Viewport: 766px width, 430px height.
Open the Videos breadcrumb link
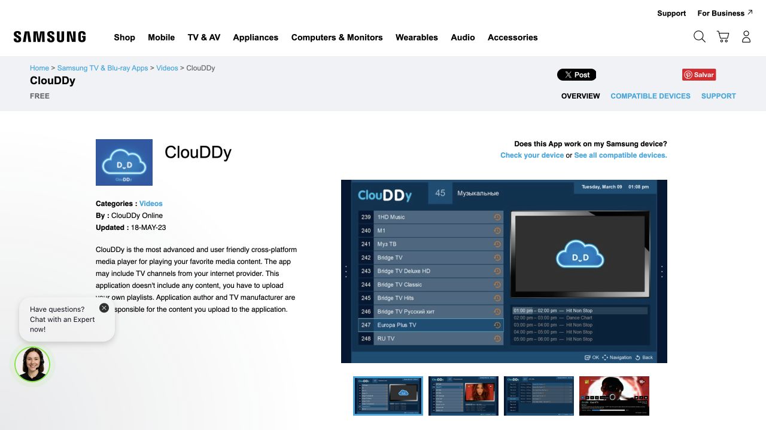pyautogui.click(x=167, y=68)
